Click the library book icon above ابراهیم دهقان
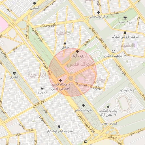Image resolution: width=145 pixels, height=145 pixels. point(113,52)
